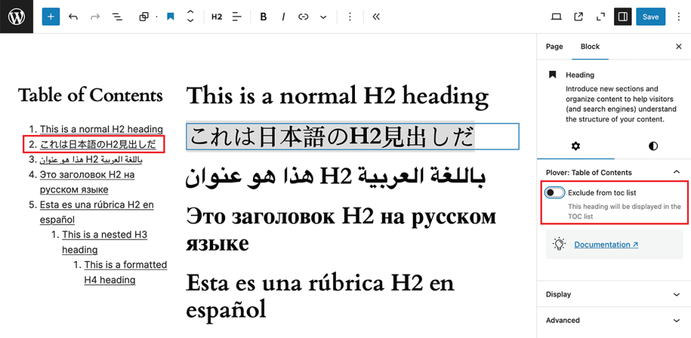Toggle Exclude from toc list switch
The height and width of the screenshot is (338, 691).
click(x=555, y=193)
